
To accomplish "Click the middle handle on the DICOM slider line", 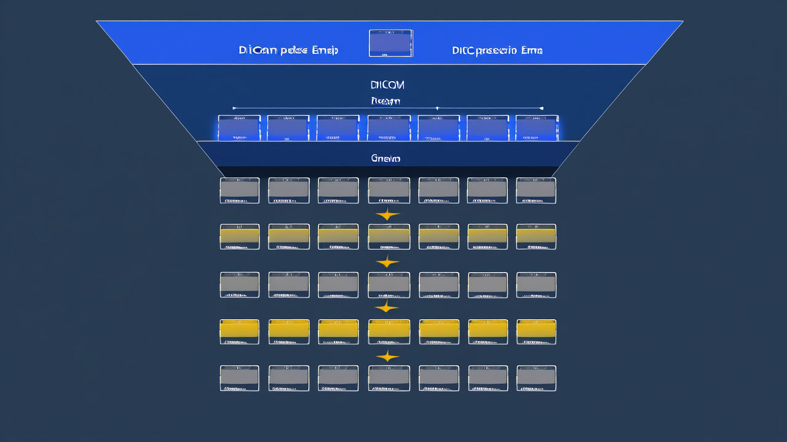I will click(437, 108).
